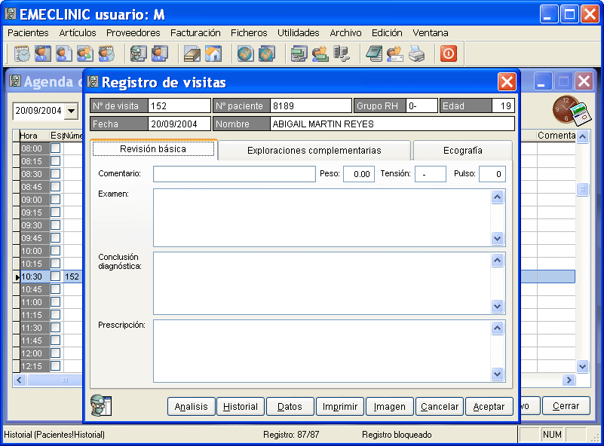The height and width of the screenshot is (446, 604).
Task: Close the Registro de visitas dialog
Action: click(x=507, y=81)
